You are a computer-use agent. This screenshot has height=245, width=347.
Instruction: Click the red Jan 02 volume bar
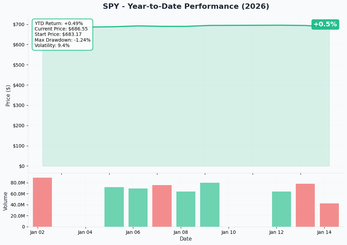pyautogui.click(x=42, y=202)
